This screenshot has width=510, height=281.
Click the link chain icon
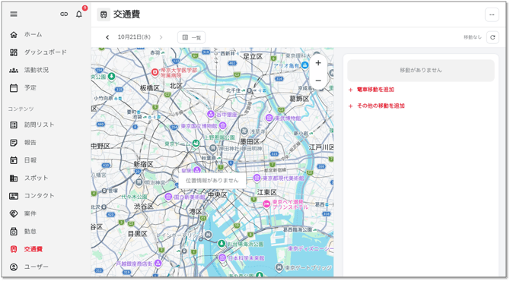(64, 14)
